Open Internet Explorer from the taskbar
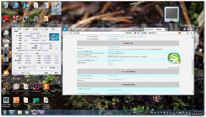 (x=12, y=113)
